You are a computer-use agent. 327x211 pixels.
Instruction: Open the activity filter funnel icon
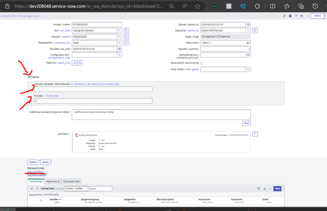click(255, 134)
